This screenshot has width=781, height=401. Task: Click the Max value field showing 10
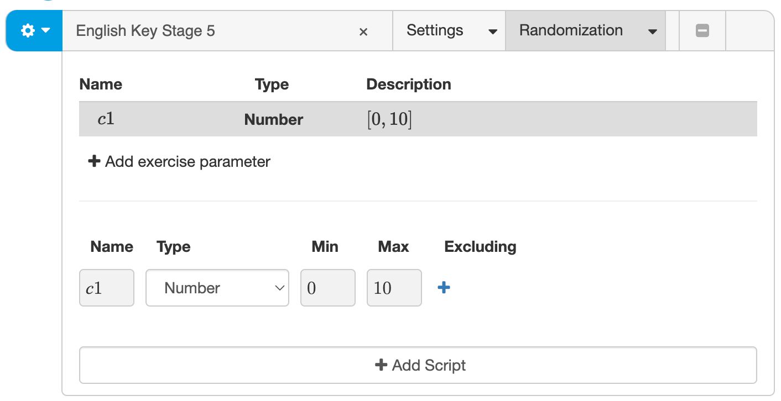point(394,287)
